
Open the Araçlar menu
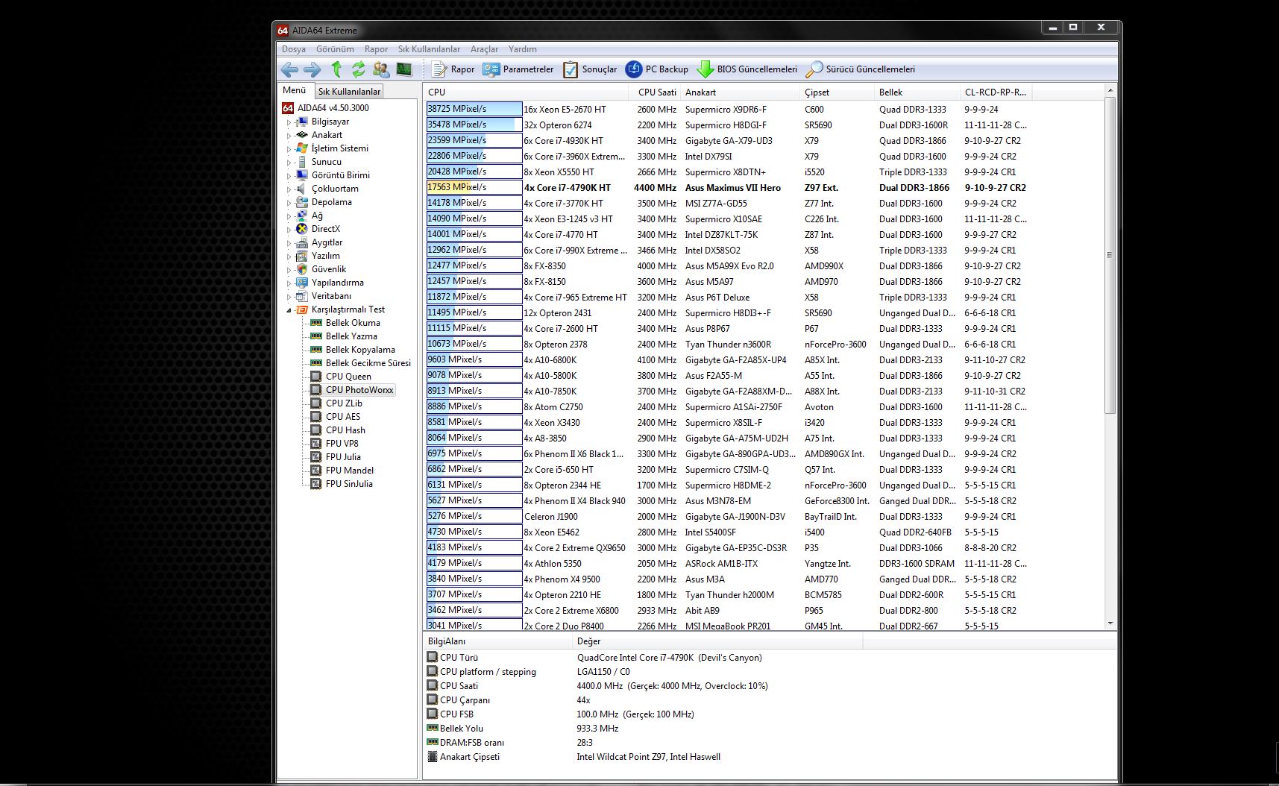tap(484, 49)
